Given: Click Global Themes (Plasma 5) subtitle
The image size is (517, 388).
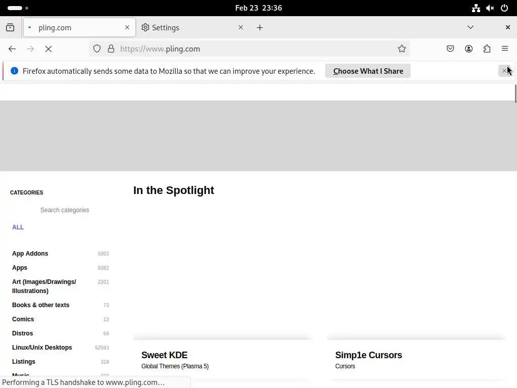Looking at the screenshot, I should (x=175, y=366).
